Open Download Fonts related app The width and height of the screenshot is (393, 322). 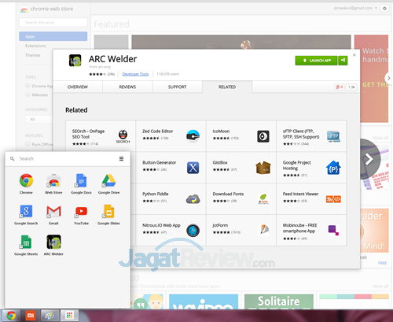pyautogui.click(x=241, y=198)
